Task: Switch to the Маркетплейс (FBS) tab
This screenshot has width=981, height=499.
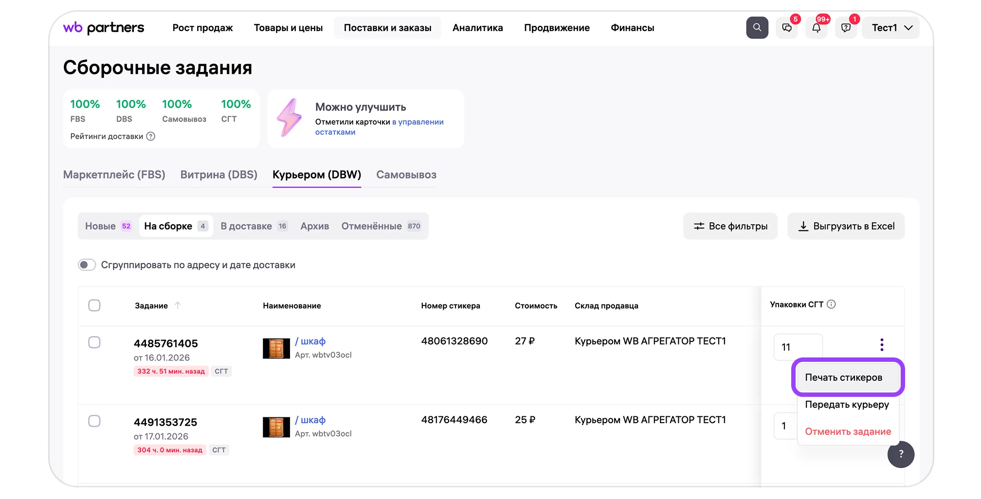Action: pos(114,175)
